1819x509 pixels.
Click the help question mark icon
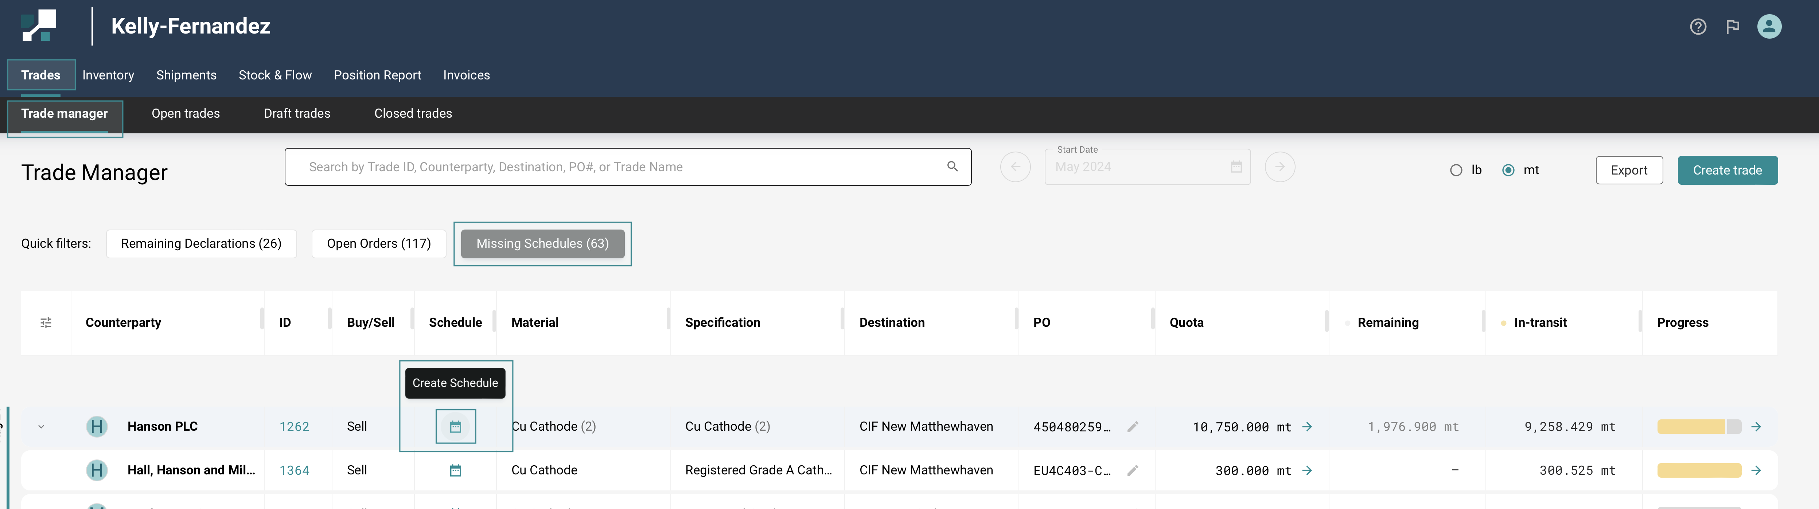pos(1698,27)
